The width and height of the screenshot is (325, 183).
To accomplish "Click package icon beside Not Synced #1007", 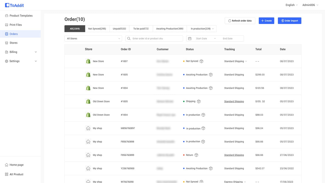I will pos(201,61).
